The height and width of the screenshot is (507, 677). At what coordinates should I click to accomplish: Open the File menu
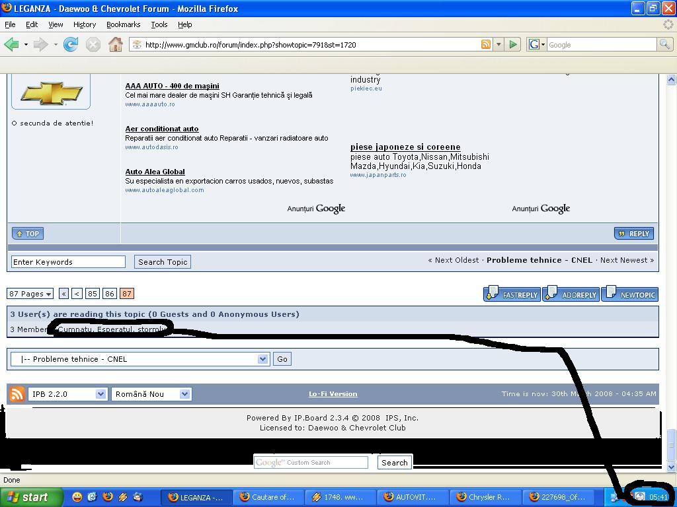tap(10, 24)
